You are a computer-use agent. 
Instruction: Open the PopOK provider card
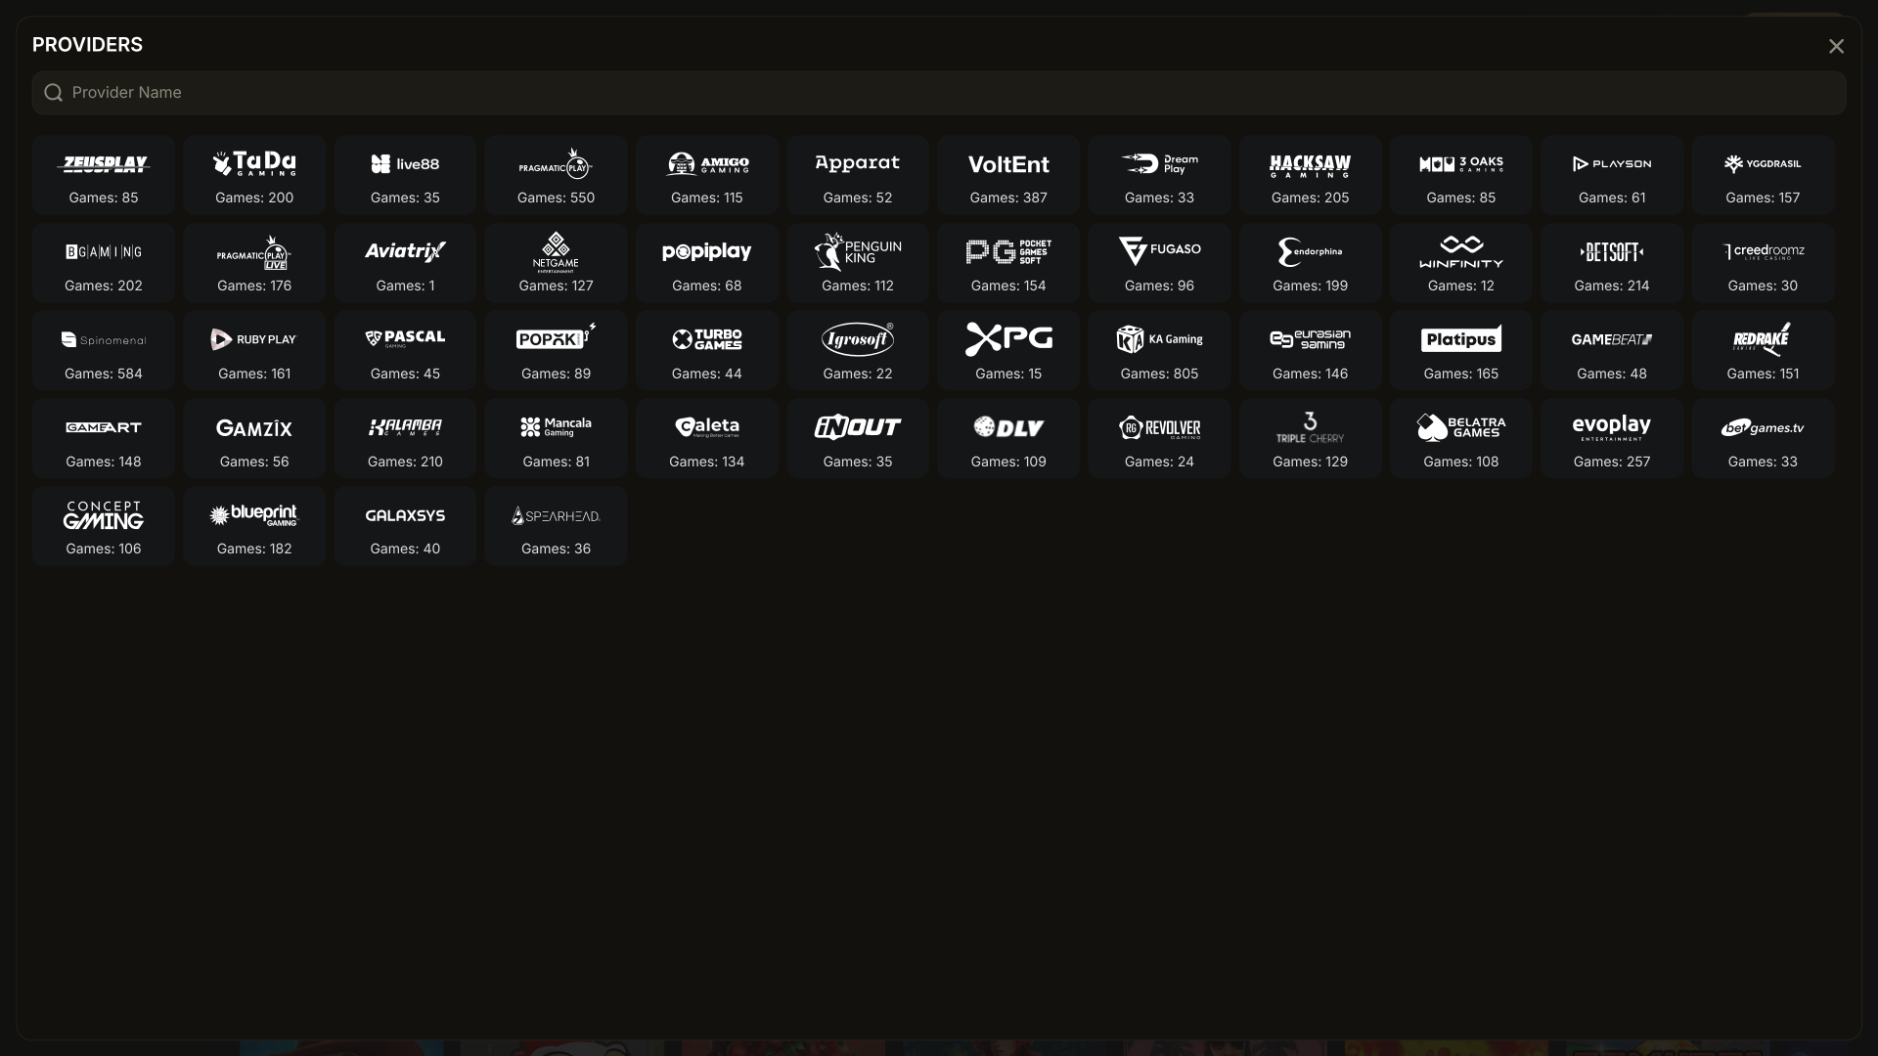point(556,351)
